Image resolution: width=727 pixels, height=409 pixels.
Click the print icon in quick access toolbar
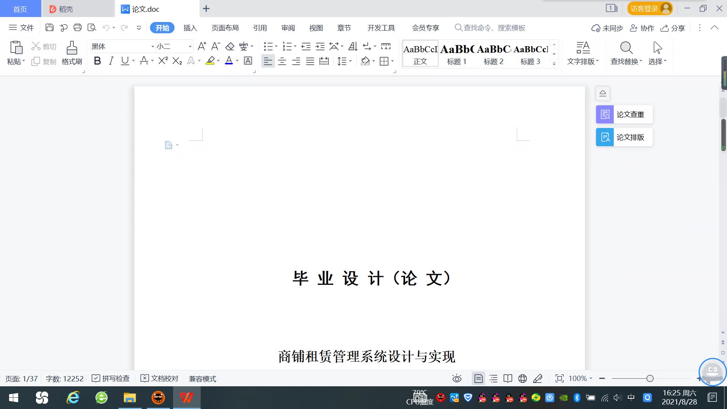(78, 28)
